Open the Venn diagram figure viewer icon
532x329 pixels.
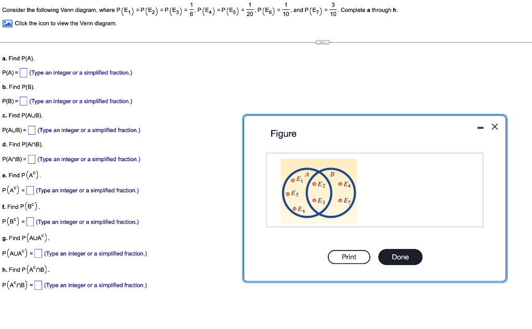pos(7,23)
